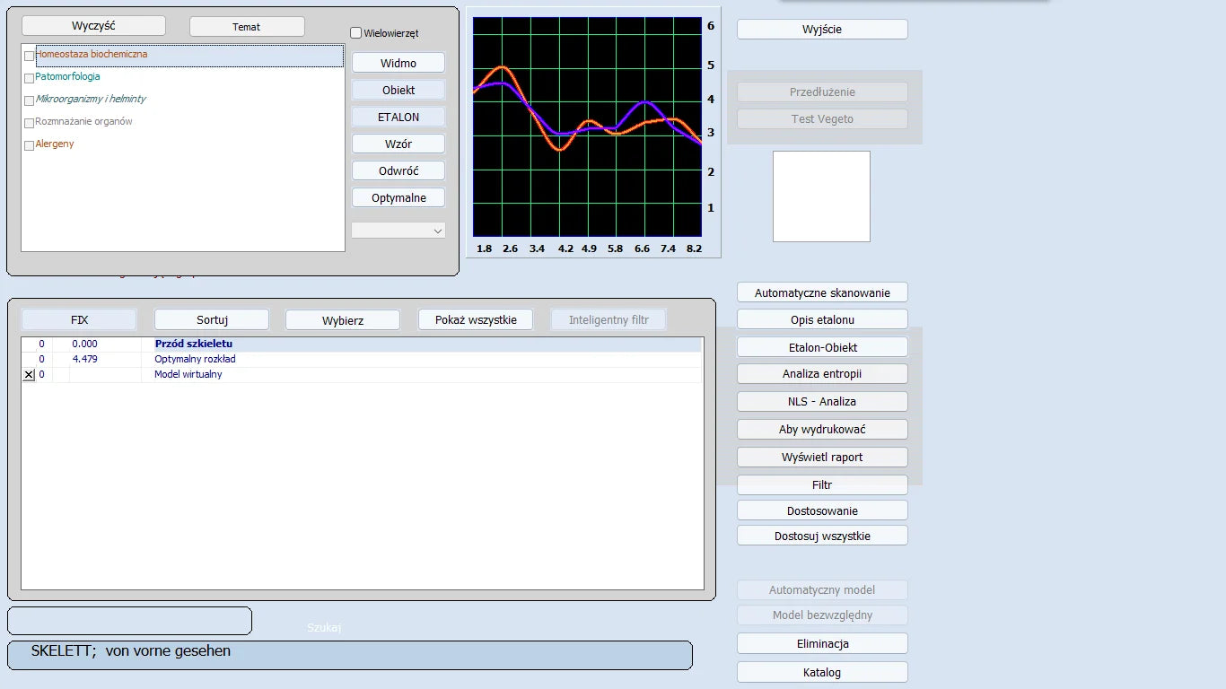Uncheck the Model wirtualny row checkbox
1226x689 pixels.
tap(29, 375)
